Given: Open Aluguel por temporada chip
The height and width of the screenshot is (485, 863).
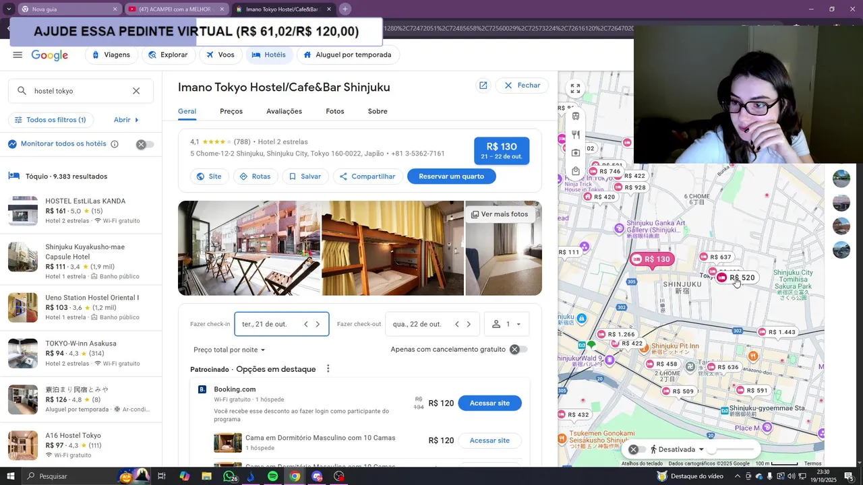Looking at the screenshot, I should coord(347,55).
